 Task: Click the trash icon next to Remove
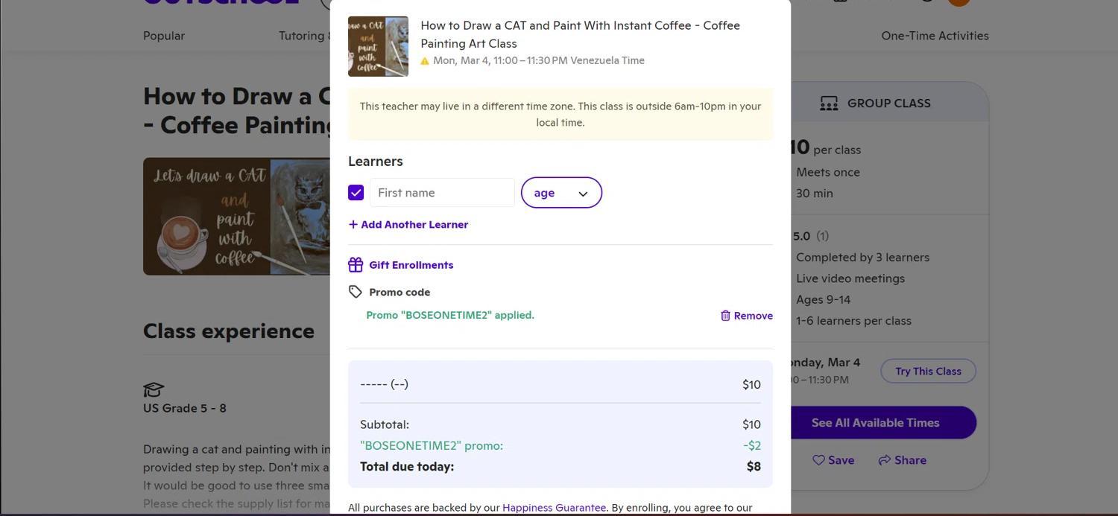coord(725,316)
